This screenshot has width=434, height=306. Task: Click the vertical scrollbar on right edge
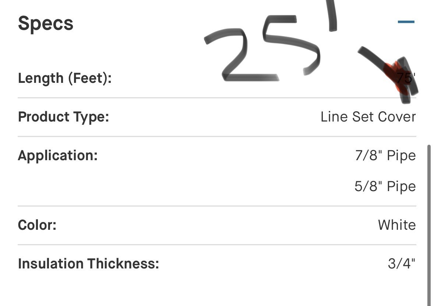click(x=429, y=225)
